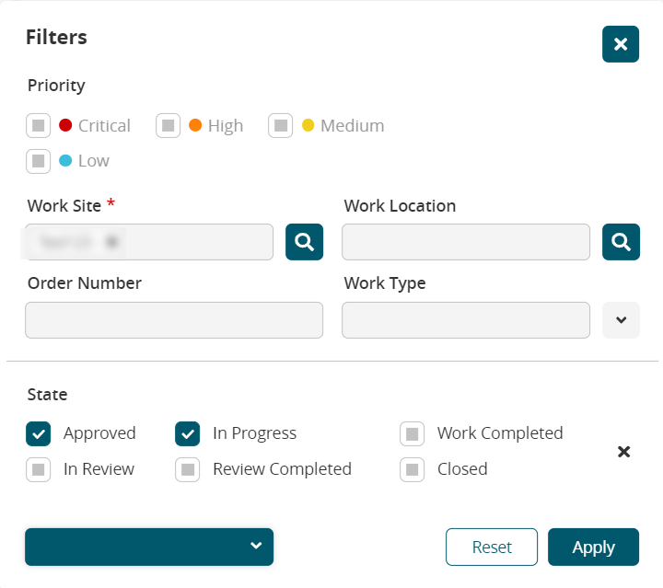Click the Reset button

pyautogui.click(x=492, y=547)
